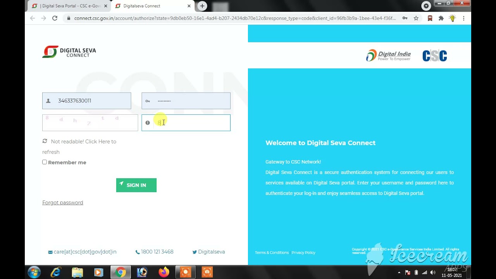The image size is (496, 279).
Task: Click 'Welcome to Digital Seva Connect' heading
Action: click(x=320, y=143)
